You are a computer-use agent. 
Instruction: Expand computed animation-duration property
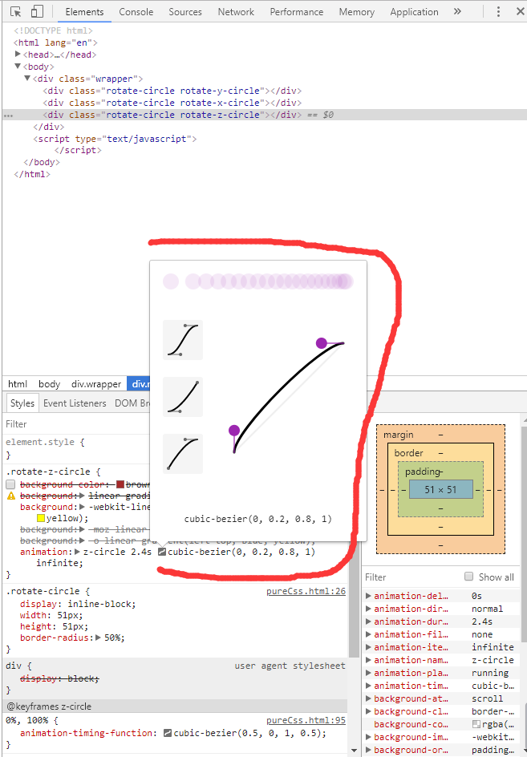point(368,621)
